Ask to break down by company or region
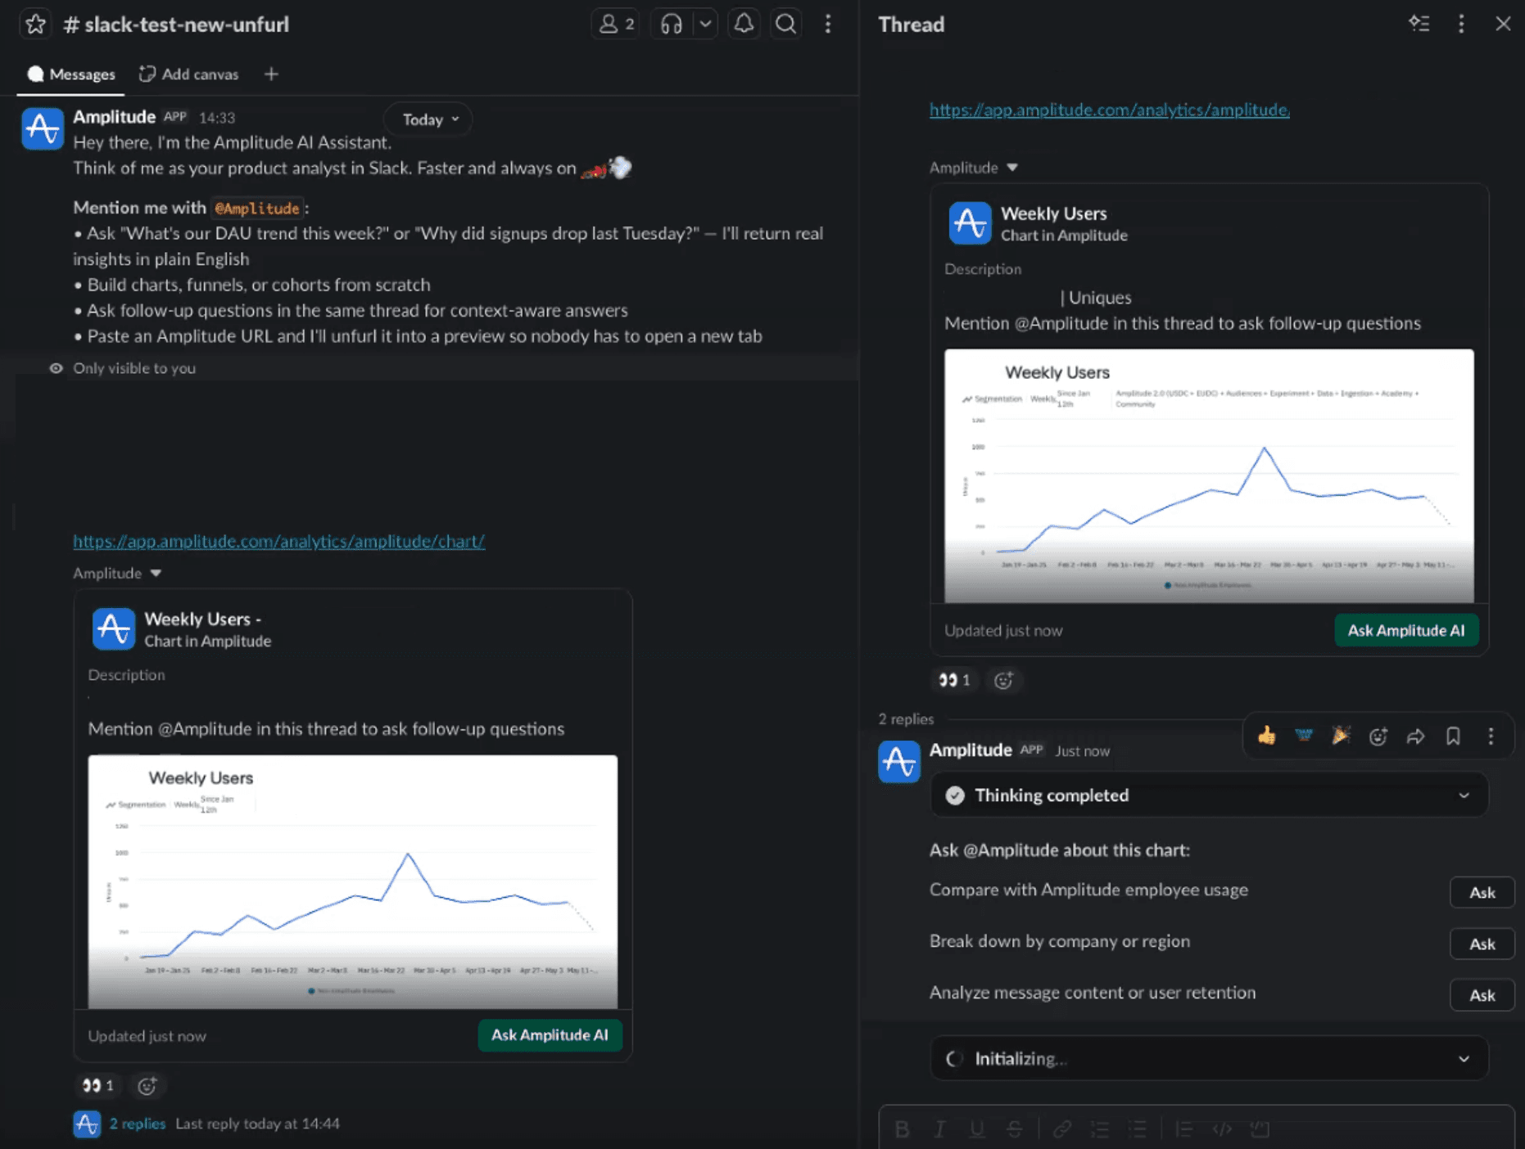This screenshot has height=1149, width=1525. click(x=1482, y=944)
